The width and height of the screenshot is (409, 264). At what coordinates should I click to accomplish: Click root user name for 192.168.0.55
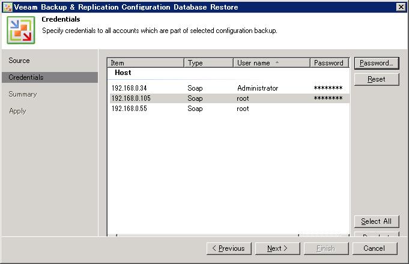coord(243,109)
